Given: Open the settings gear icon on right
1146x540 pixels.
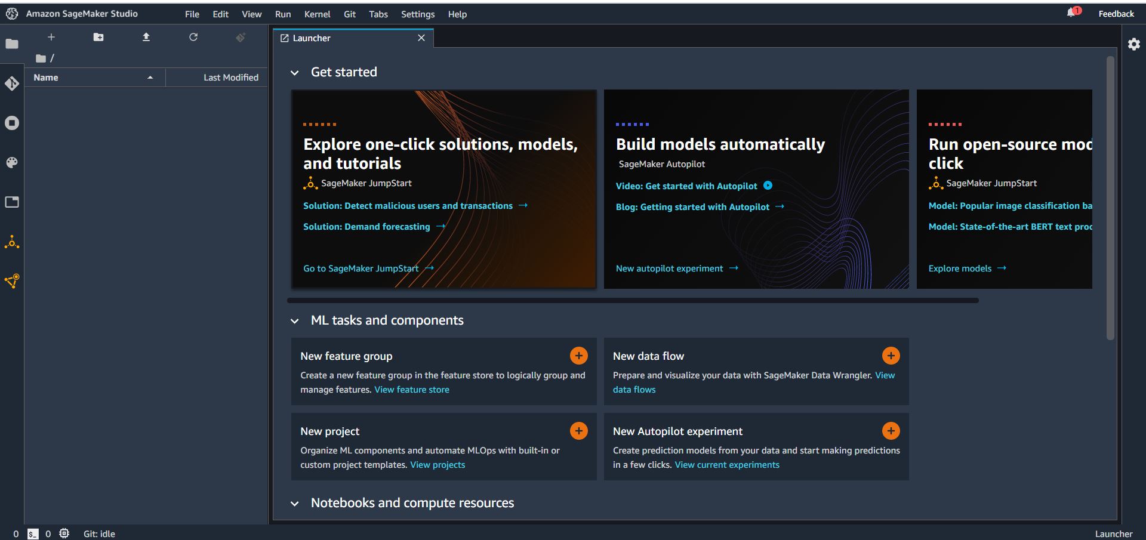Looking at the screenshot, I should (1134, 44).
